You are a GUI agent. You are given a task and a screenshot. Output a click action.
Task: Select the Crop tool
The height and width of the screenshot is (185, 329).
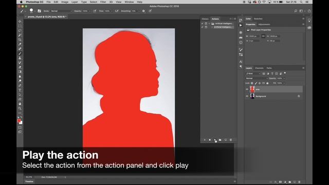(20, 40)
